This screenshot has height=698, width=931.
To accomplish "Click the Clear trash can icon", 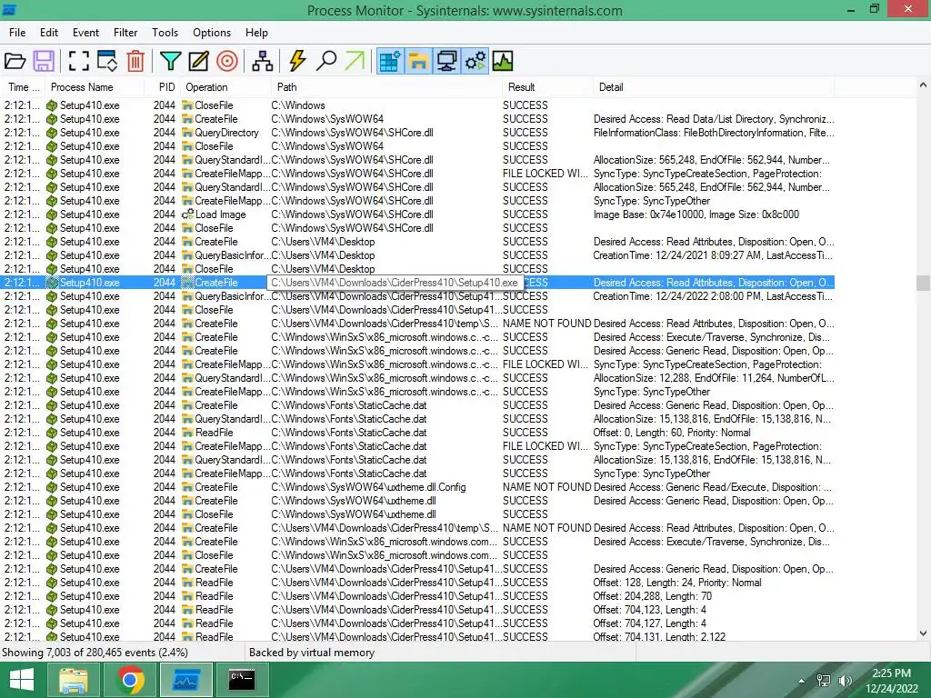I will 136,61.
